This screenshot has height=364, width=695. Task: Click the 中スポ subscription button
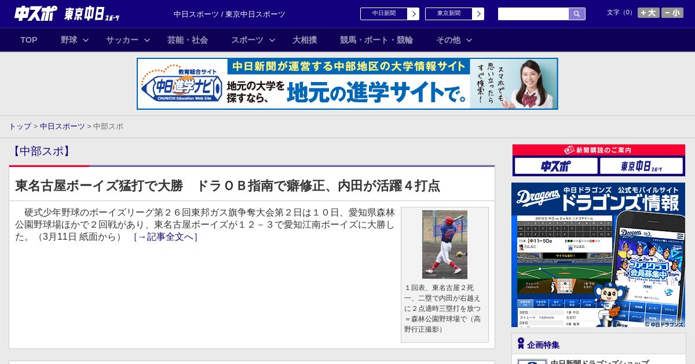tap(556, 166)
